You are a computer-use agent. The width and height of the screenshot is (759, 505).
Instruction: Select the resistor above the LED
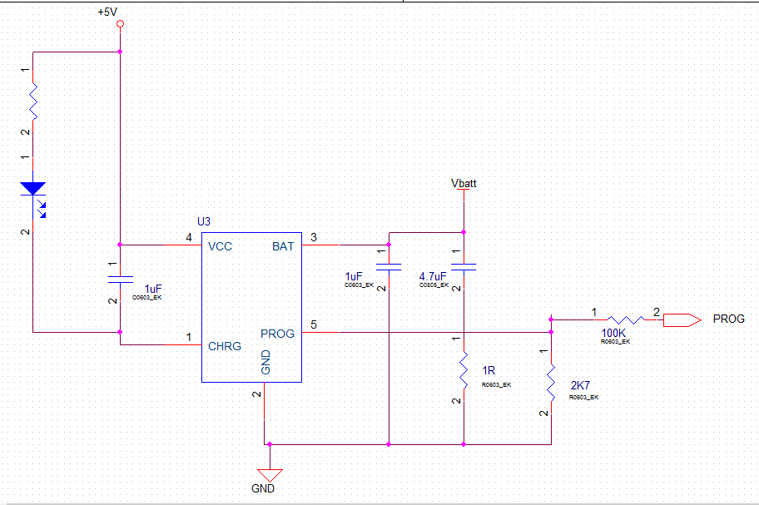pyautogui.click(x=32, y=96)
